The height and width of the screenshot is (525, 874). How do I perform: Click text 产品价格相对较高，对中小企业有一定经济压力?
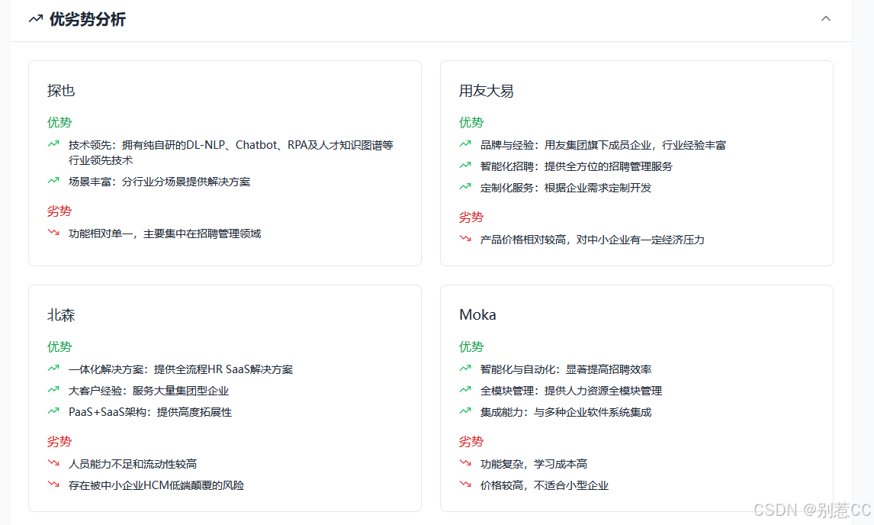[593, 240]
